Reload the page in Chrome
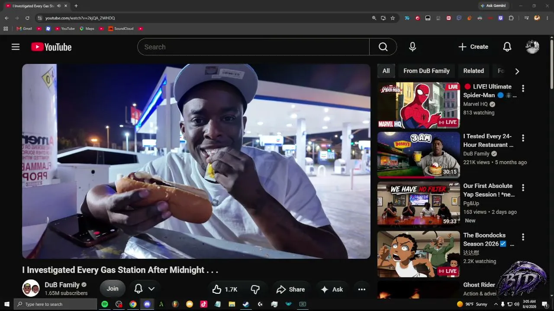Viewport: 554px width, 311px height. click(27, 18)
